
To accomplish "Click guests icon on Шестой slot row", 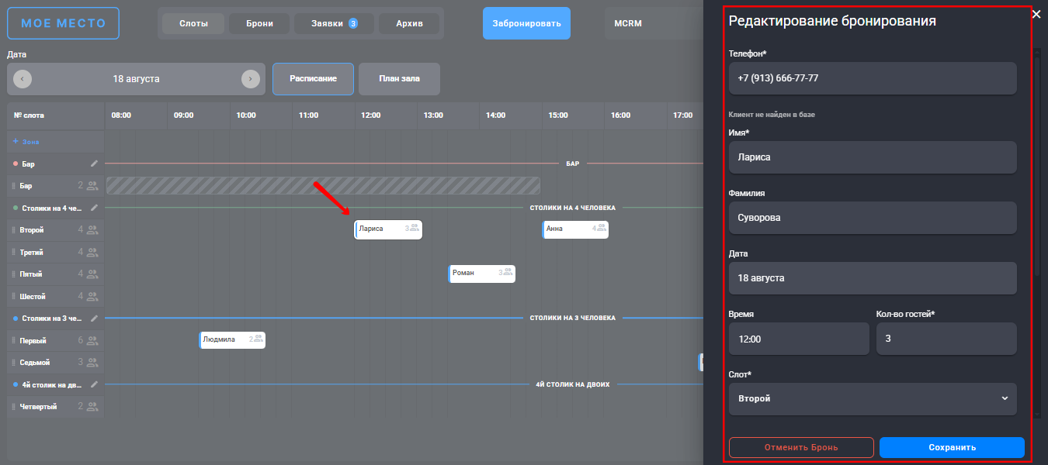I will point(92,296).
